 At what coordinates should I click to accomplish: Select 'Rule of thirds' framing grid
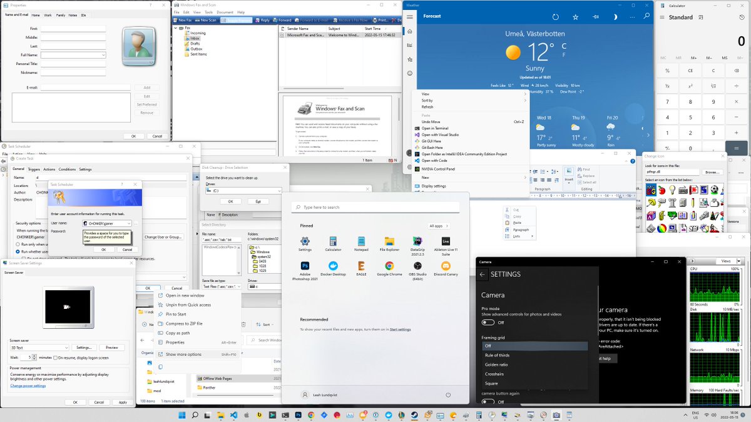pyautogui.click(x=535, y=355)
